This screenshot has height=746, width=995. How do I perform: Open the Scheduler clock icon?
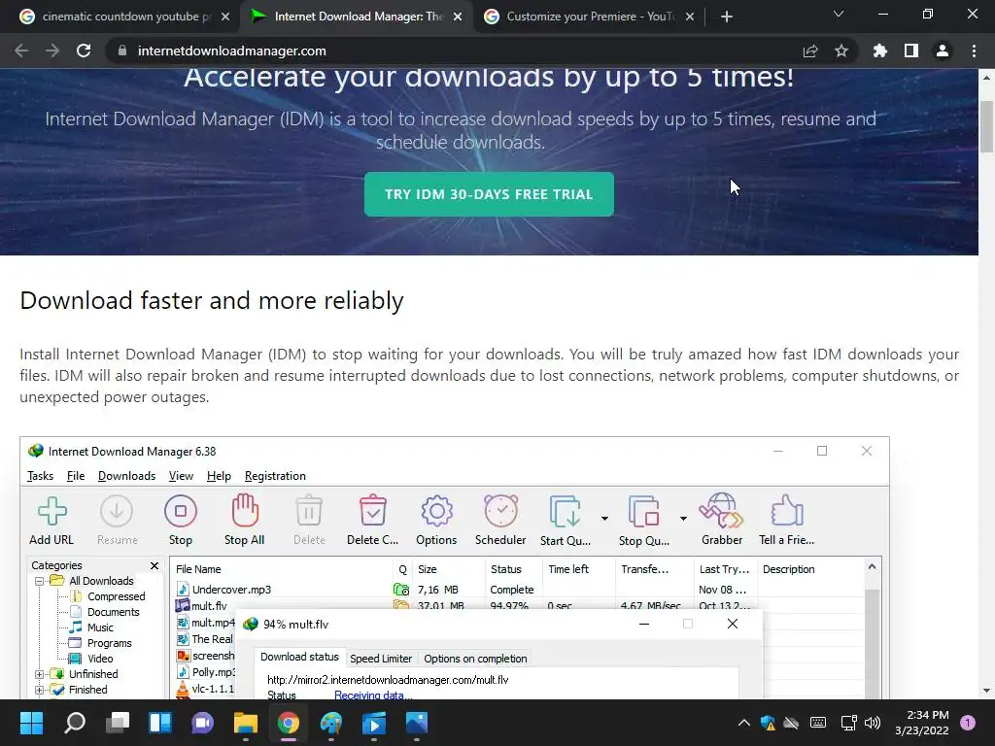(500, 511)
